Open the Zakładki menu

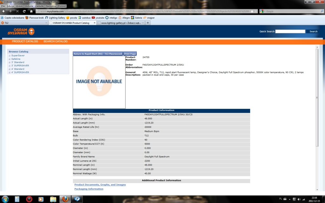(39, 6)
